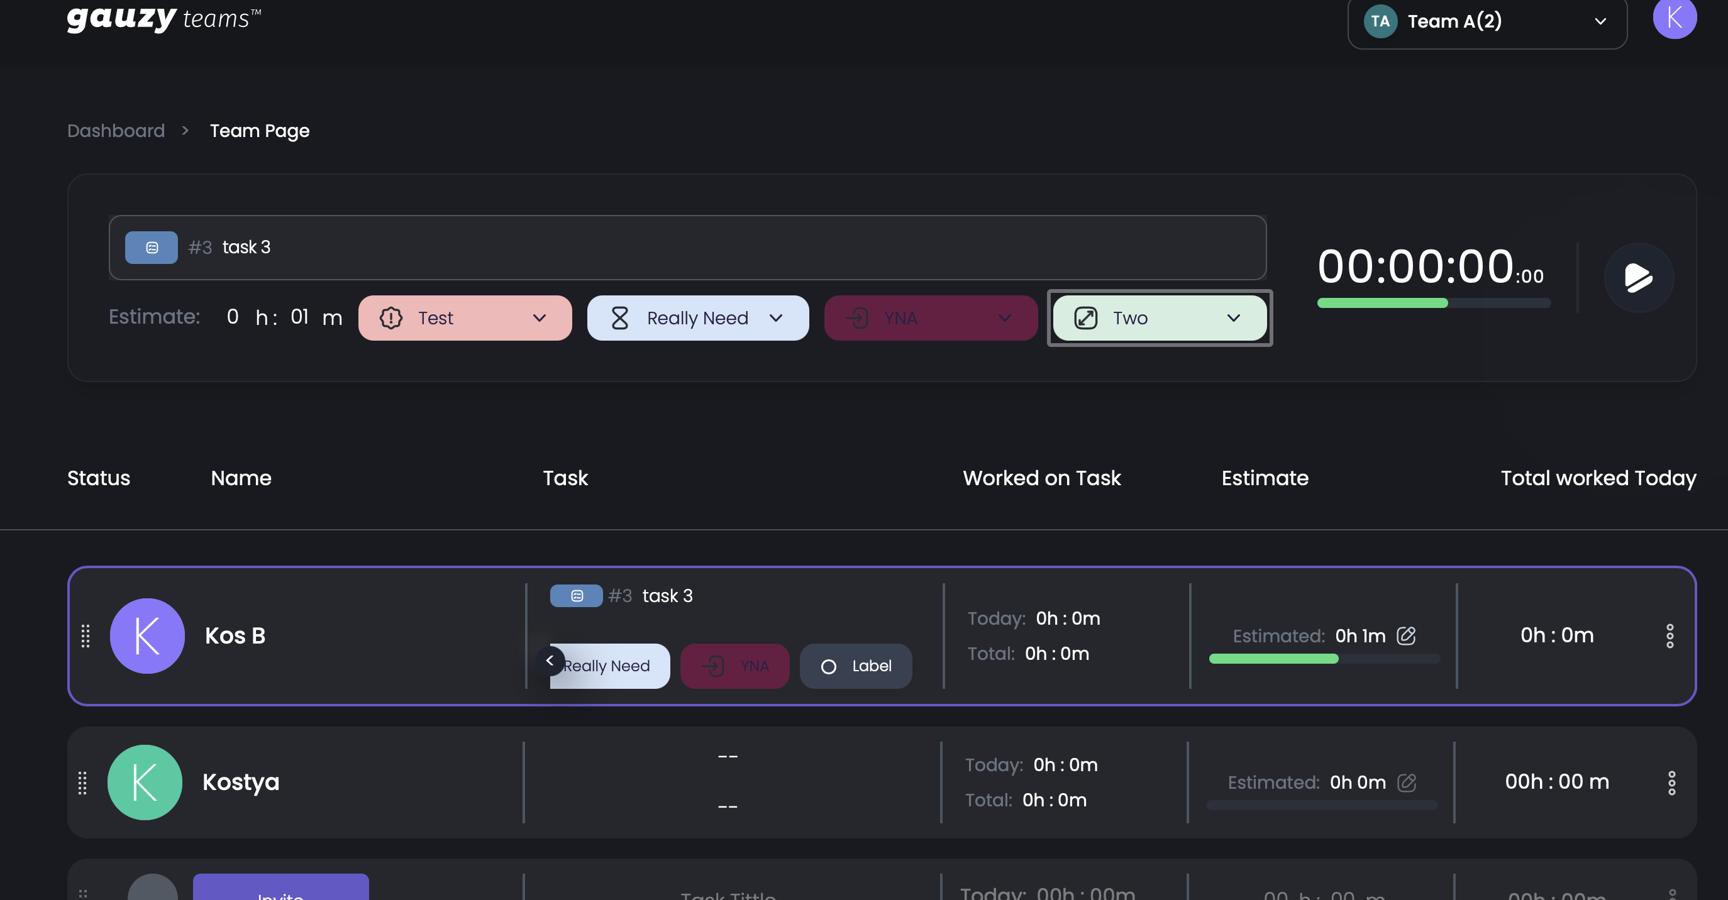Click the 00:00:00 timer display

tap(1431, 266)
